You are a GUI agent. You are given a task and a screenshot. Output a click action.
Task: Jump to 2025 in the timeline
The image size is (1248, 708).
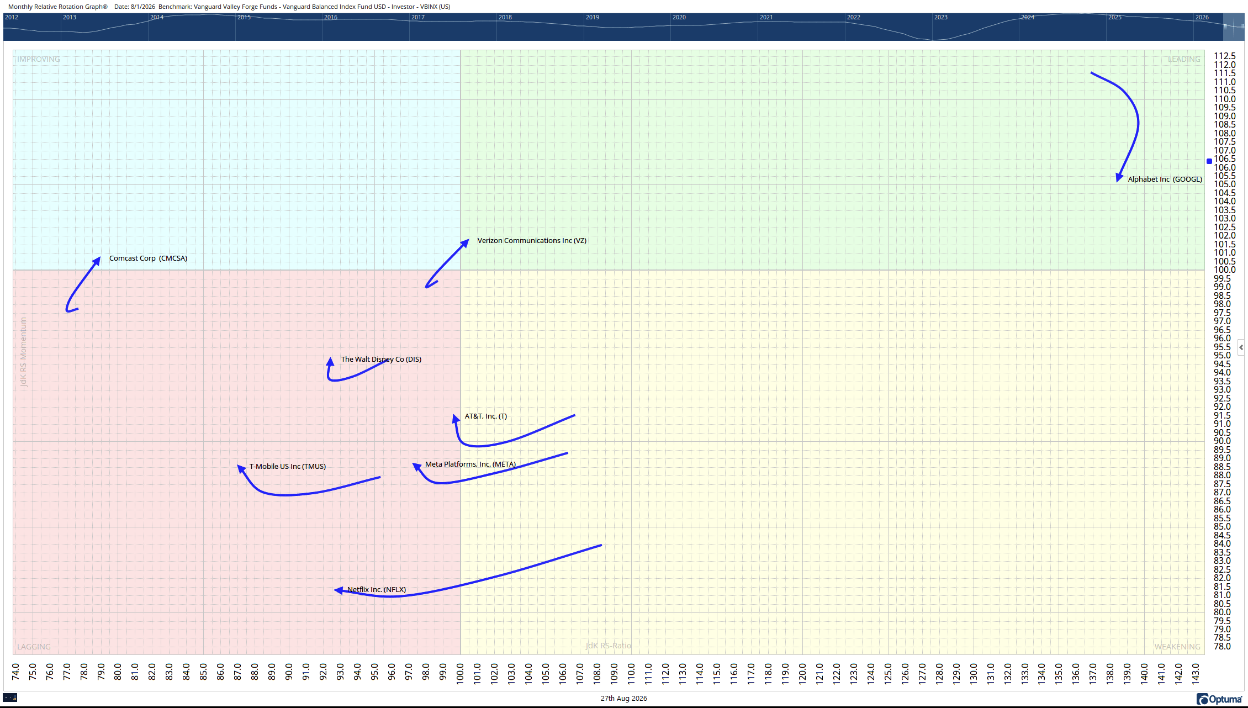click(1115, 17)
